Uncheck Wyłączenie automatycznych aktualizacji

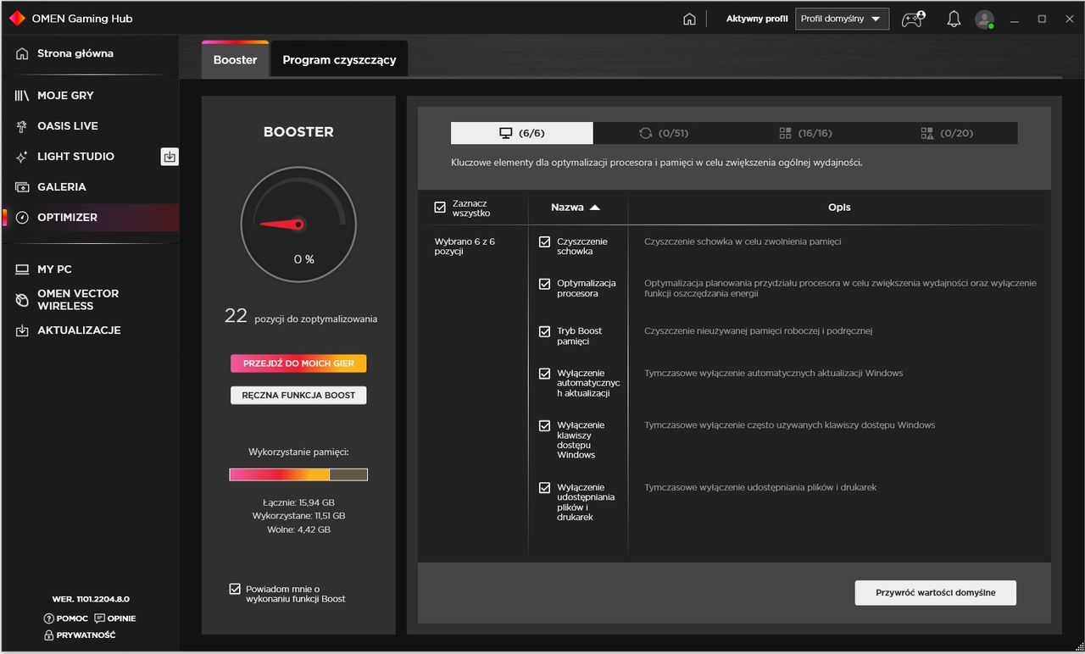tap(544, 374)
